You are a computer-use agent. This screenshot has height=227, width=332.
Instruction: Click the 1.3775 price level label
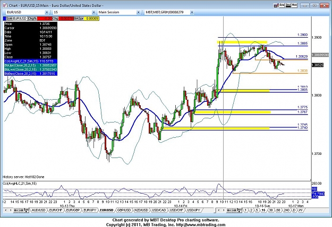click(x=302, y=107)
